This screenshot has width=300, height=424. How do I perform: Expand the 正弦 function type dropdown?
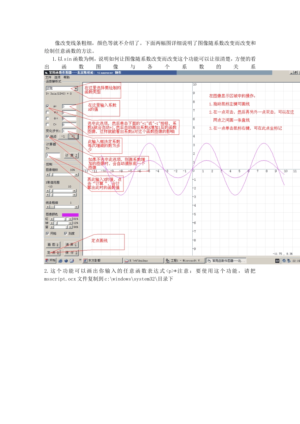pyautogui.click(x=76, y=88)
